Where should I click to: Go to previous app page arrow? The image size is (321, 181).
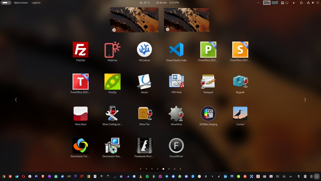pyautogui.click(x=16, y=99)
